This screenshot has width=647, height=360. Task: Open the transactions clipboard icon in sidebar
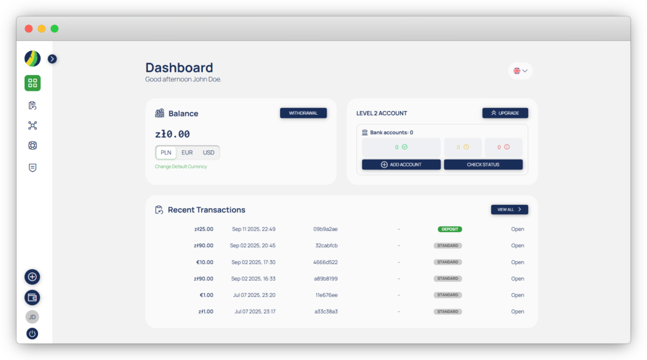tap(32, 105)
